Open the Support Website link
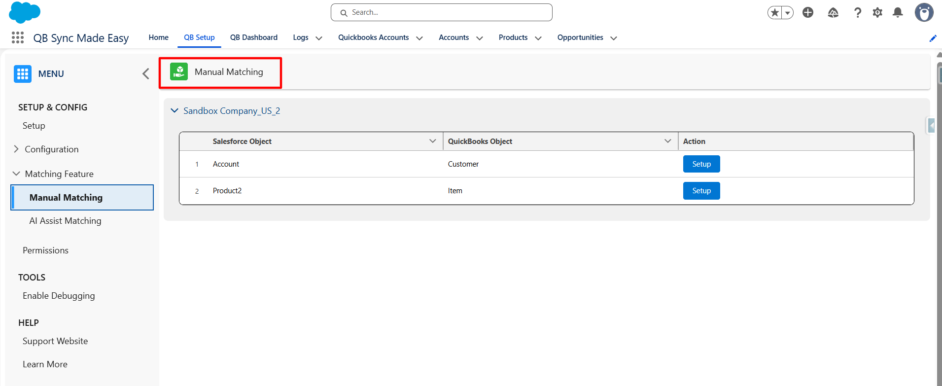This screenshot has width=942, height=386. (x=55, y=341)
